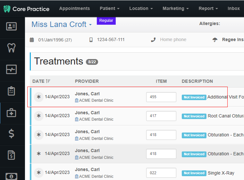Open the dollar sign billing sidebar icon
The width and height of the screenshot is (244, 180).
click(x=11, y=133)
